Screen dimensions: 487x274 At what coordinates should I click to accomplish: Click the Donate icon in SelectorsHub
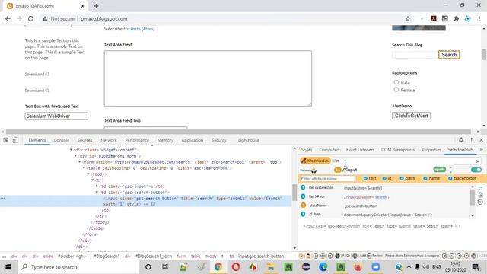pos(314,170)
